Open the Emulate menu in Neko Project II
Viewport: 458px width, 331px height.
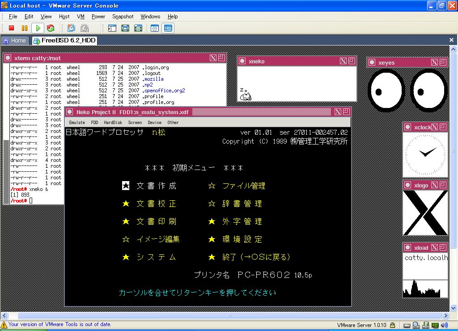(77, 123)
